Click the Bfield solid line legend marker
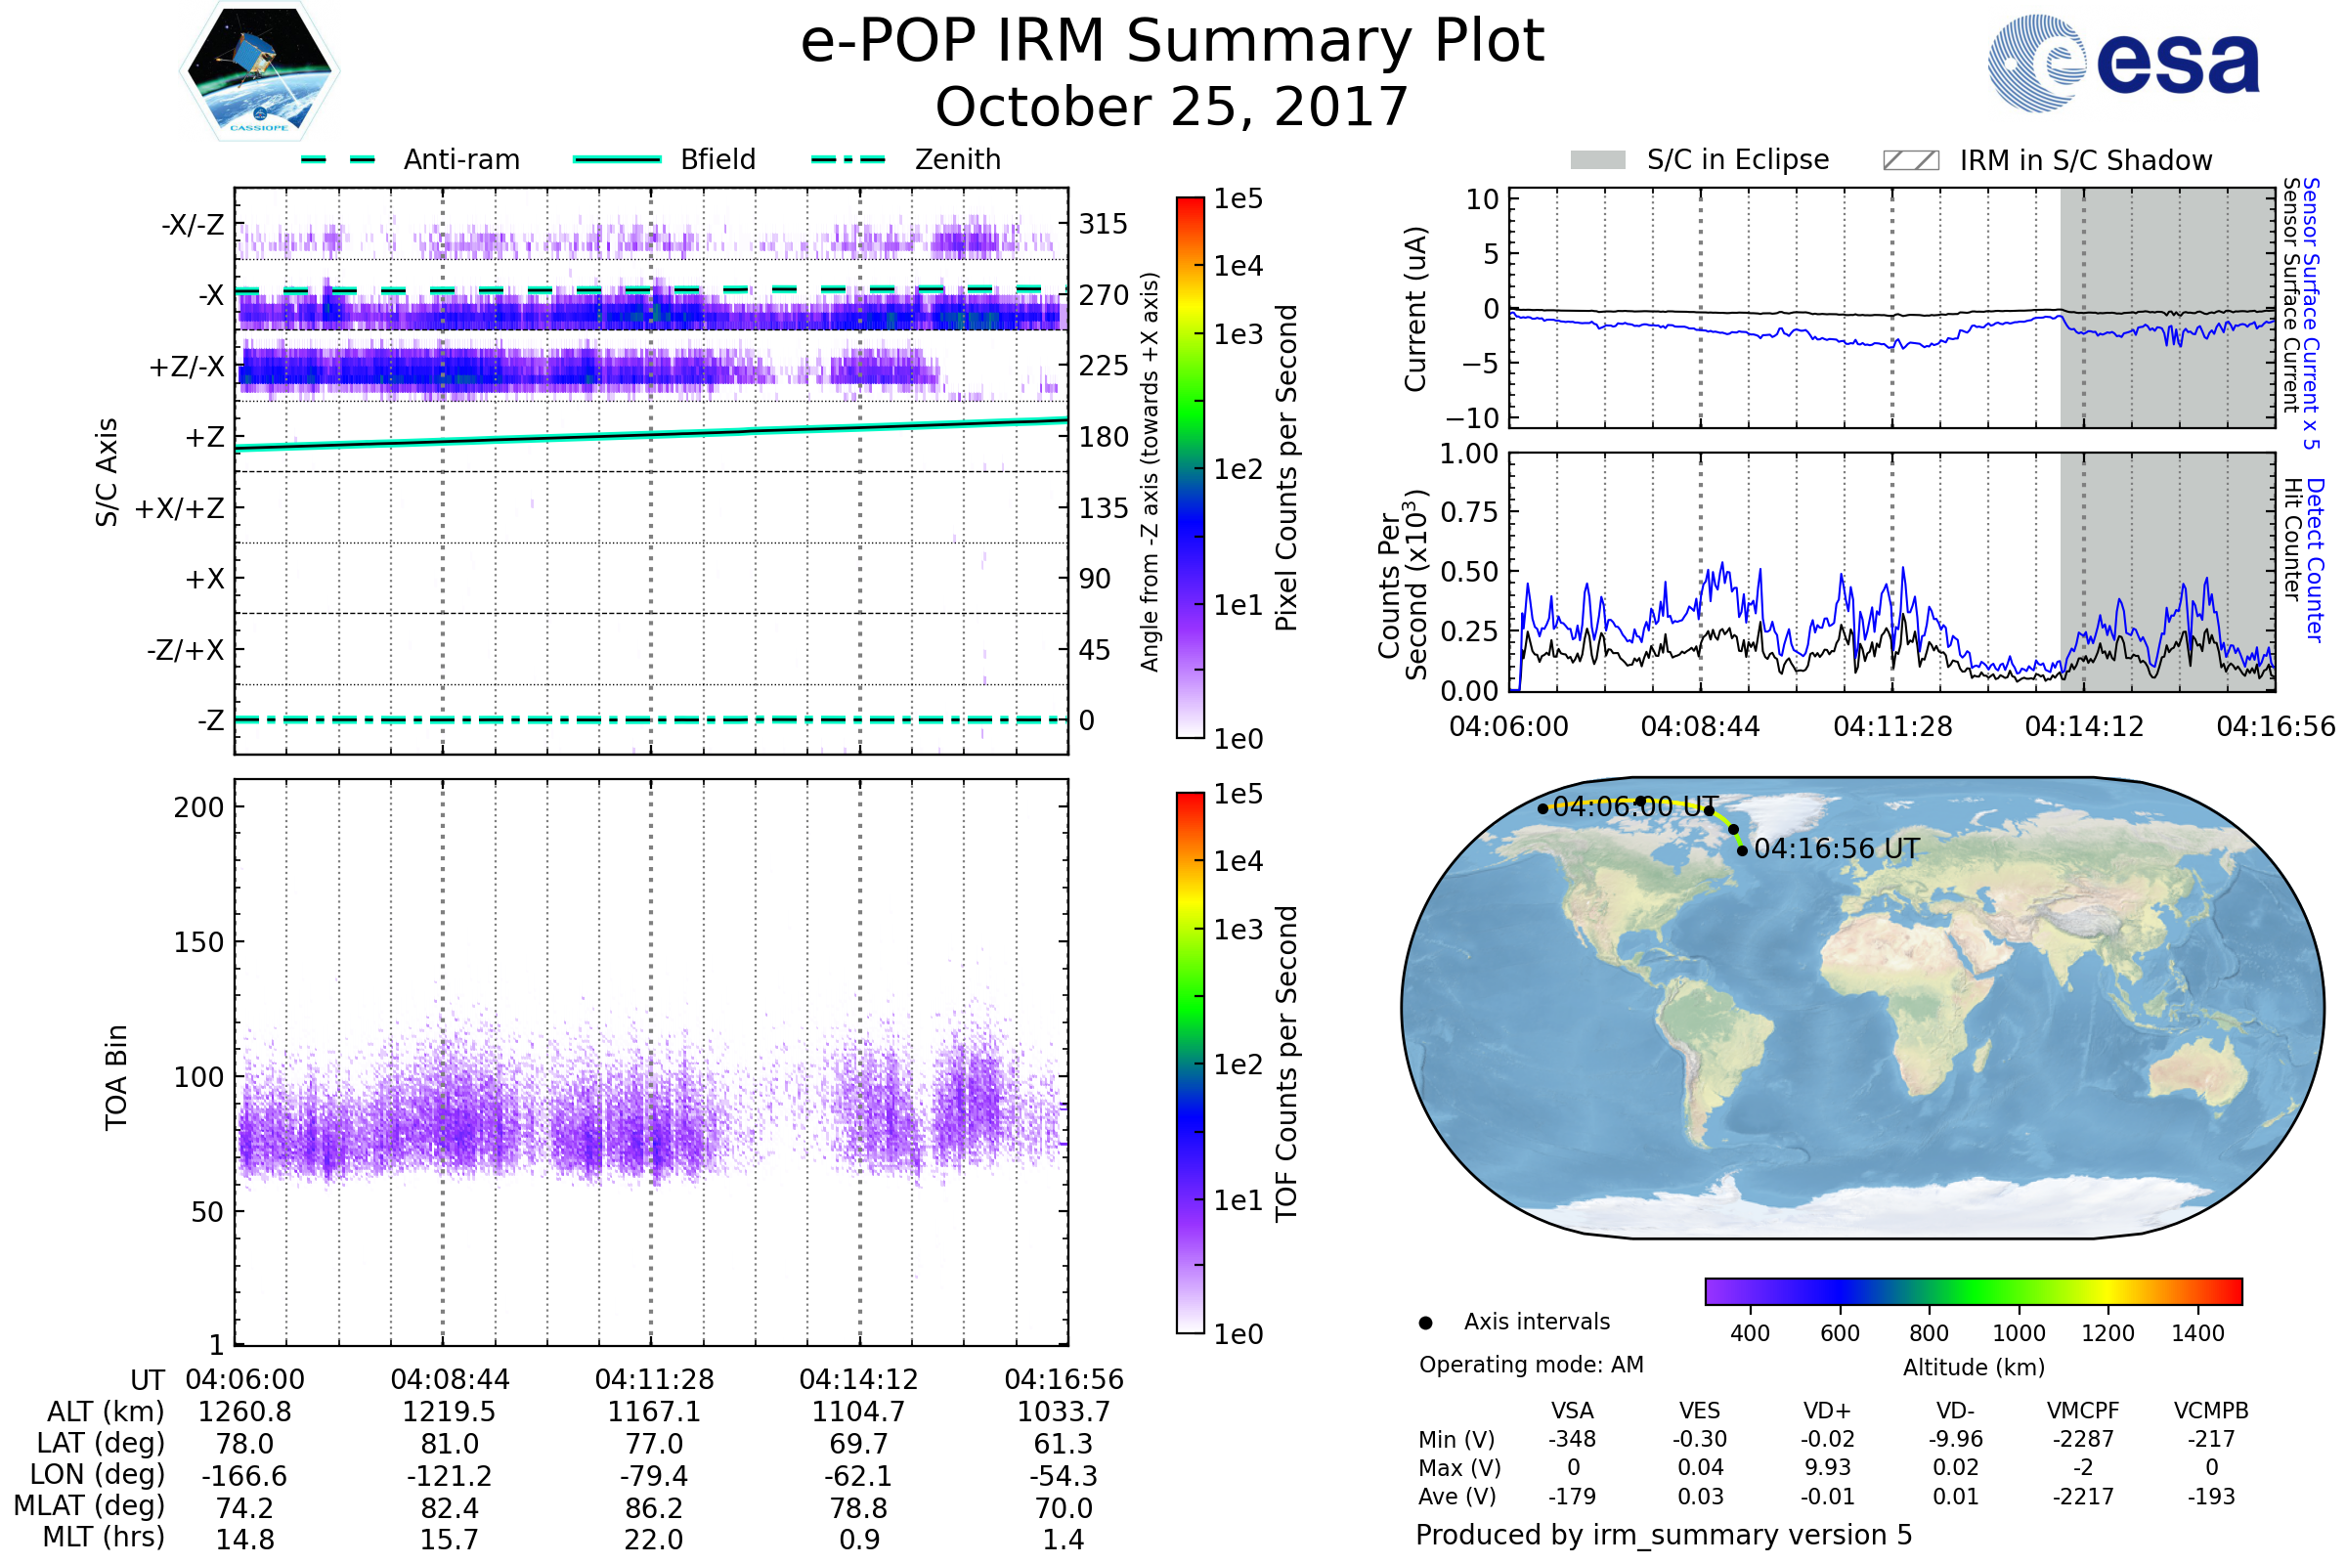Screen dimensions: 2346x1564 [x=617, y=159]
